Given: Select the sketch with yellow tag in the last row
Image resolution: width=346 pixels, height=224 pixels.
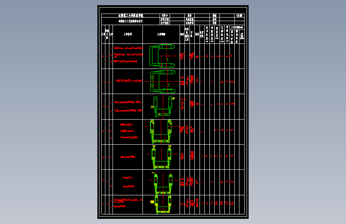Looking at the screenshot, I should tap(162, 204).
